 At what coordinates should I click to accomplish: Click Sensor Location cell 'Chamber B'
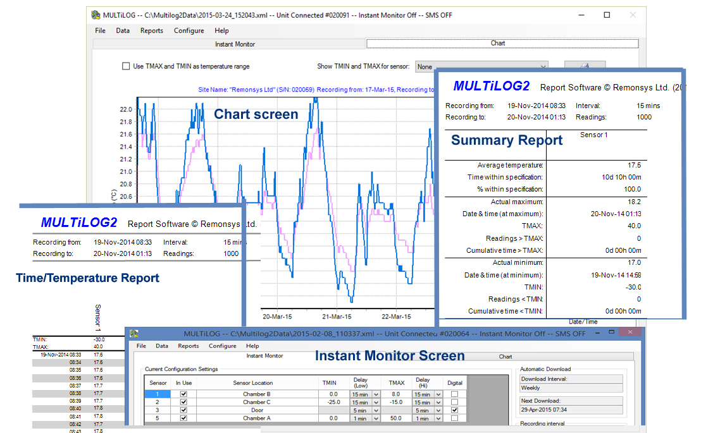(257, 394)
